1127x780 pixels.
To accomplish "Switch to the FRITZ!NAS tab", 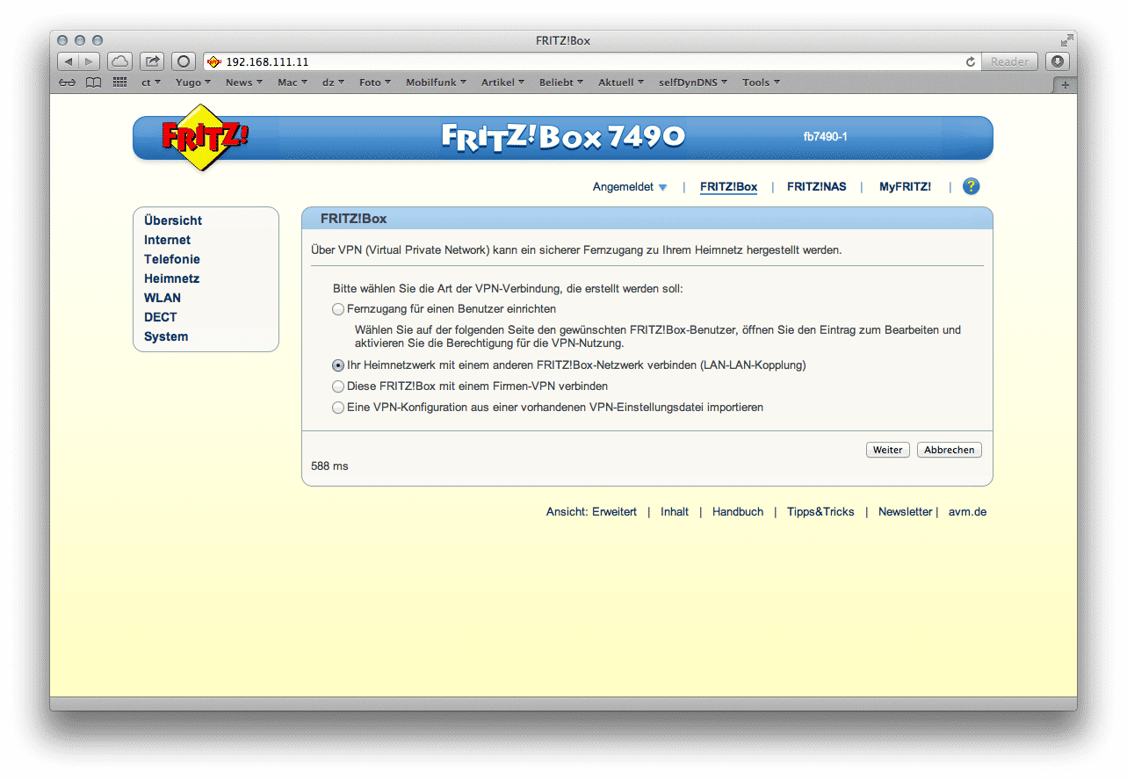I will [817, 187].
